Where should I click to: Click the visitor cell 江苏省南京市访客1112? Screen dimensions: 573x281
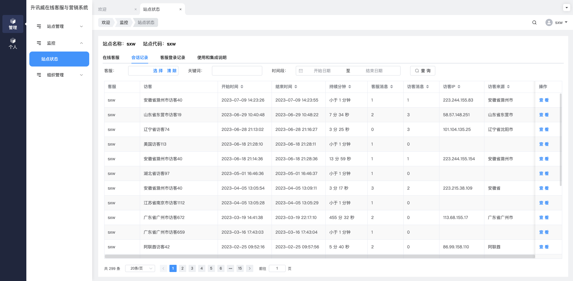coord(164,203)
